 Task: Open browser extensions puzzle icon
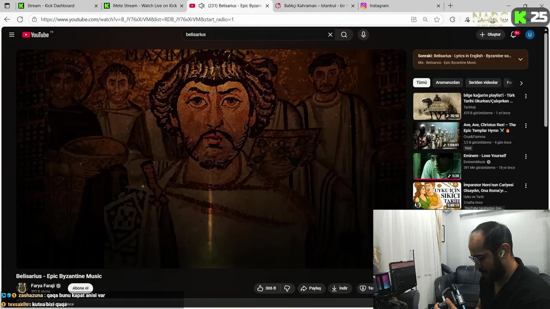tap(452, 19)
